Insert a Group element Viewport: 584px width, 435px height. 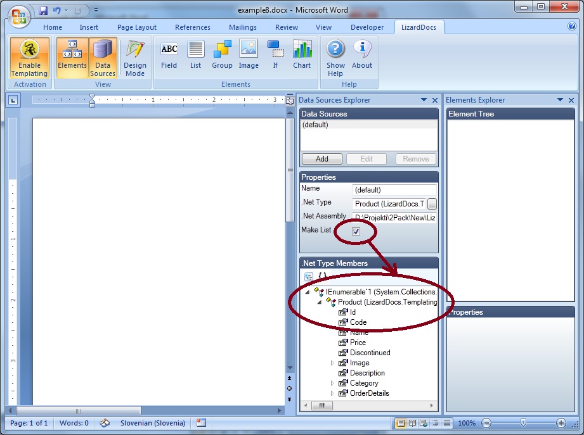point(222,55)
